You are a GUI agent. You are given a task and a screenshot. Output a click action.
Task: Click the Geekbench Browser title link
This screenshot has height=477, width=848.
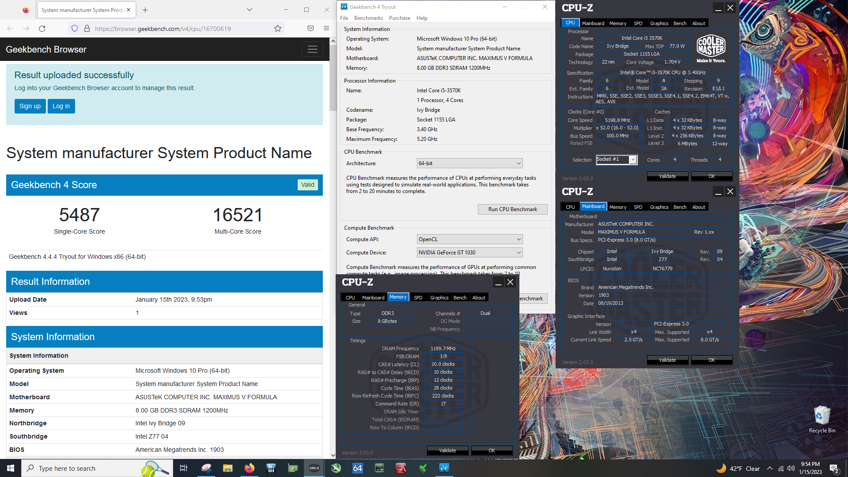(46, 49)
